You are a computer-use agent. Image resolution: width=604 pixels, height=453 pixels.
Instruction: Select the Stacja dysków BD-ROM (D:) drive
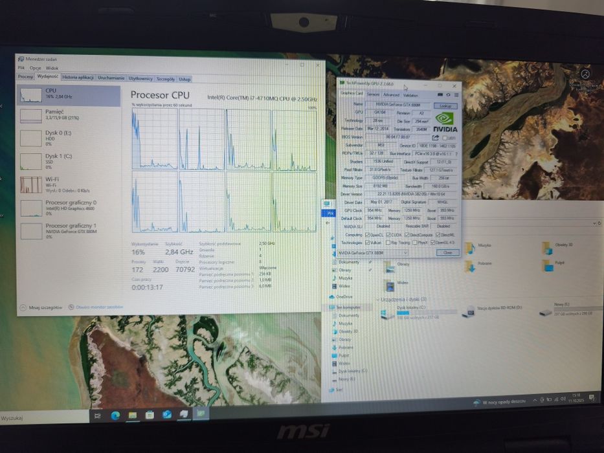(x=468, y=311)
